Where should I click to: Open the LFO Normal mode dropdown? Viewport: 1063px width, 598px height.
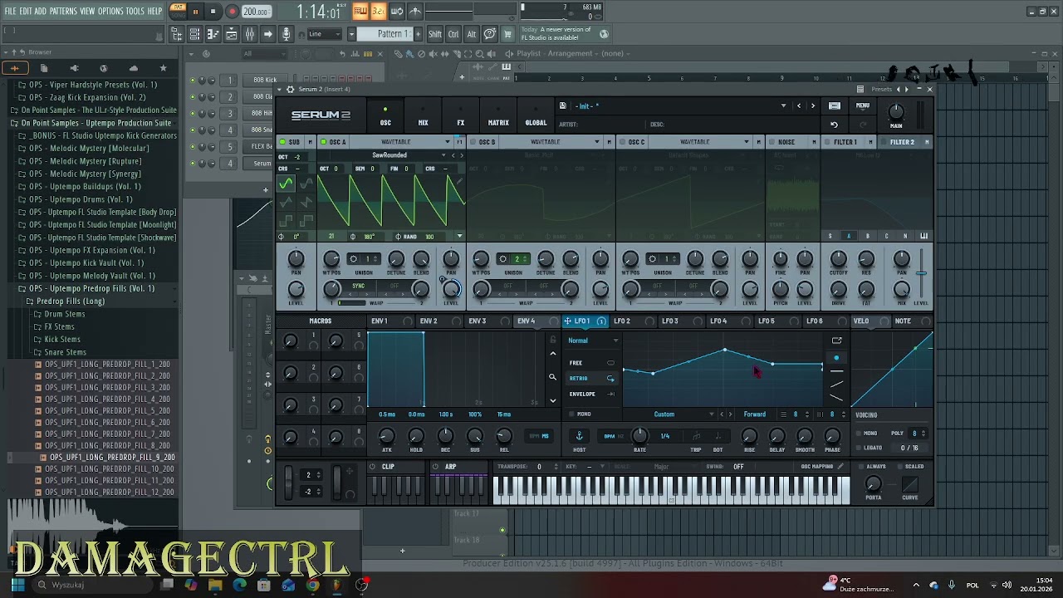(593, 341)
